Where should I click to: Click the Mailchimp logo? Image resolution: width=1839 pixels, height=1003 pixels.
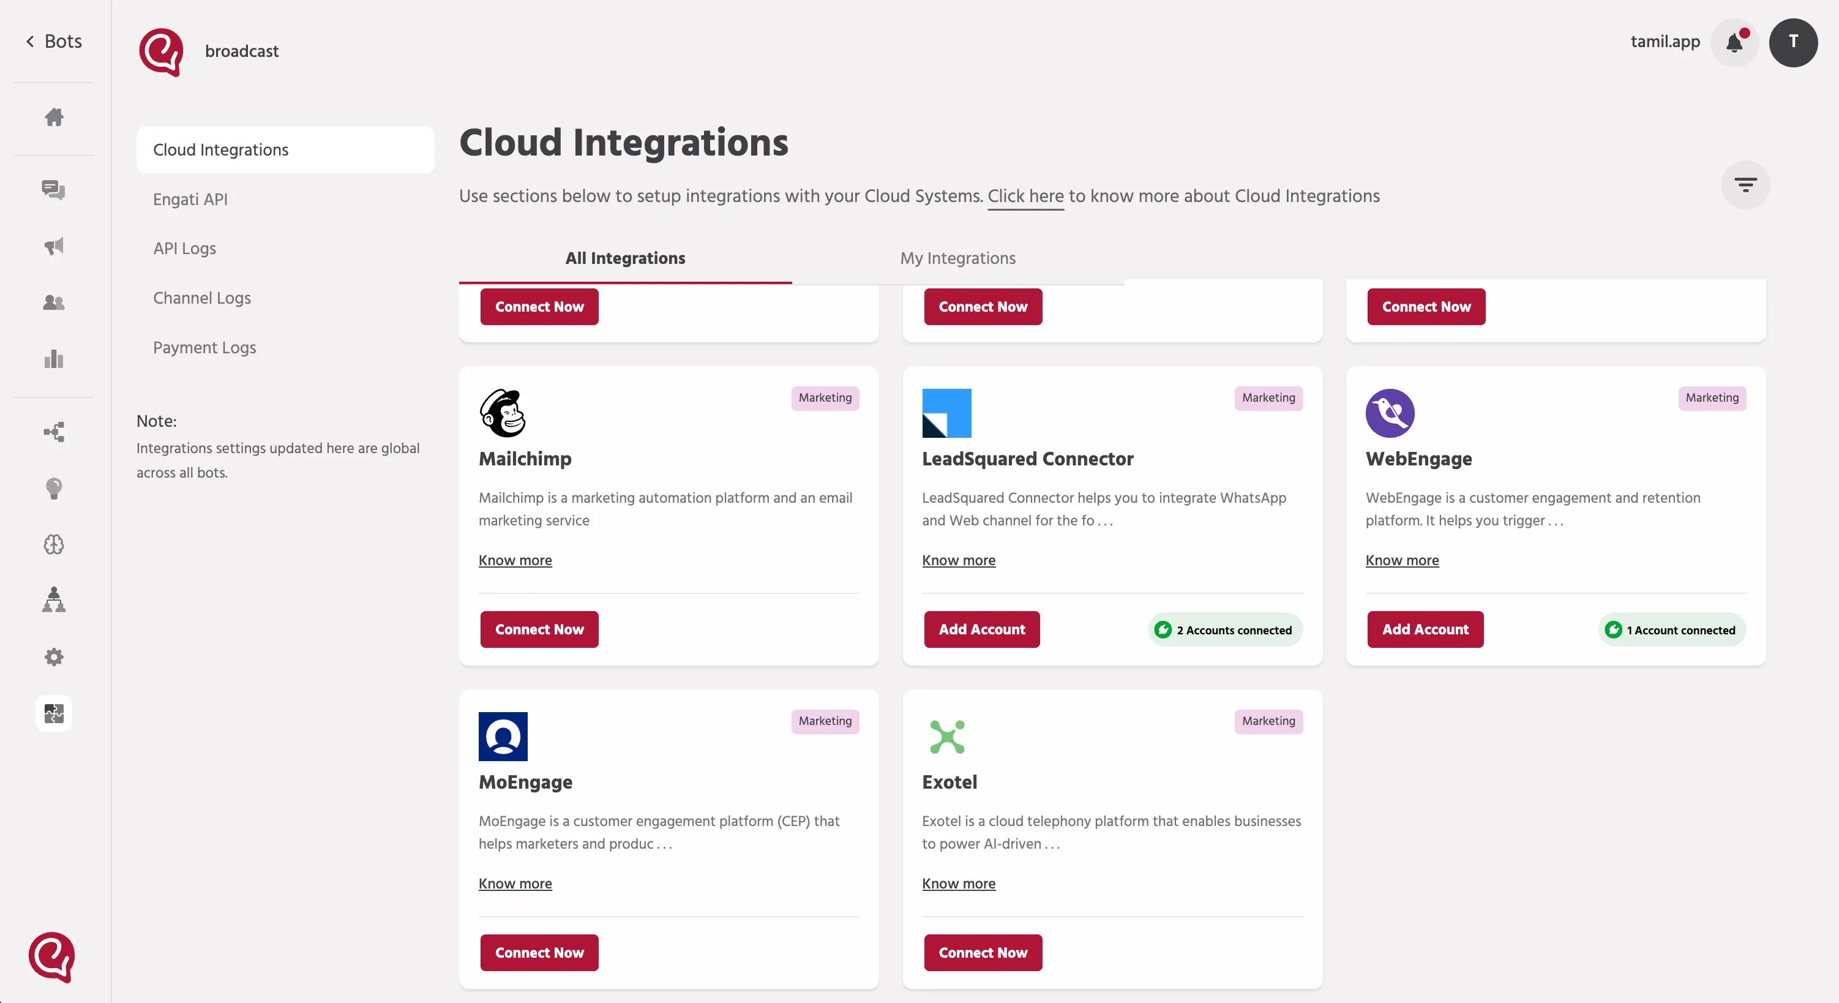(503, 413)
